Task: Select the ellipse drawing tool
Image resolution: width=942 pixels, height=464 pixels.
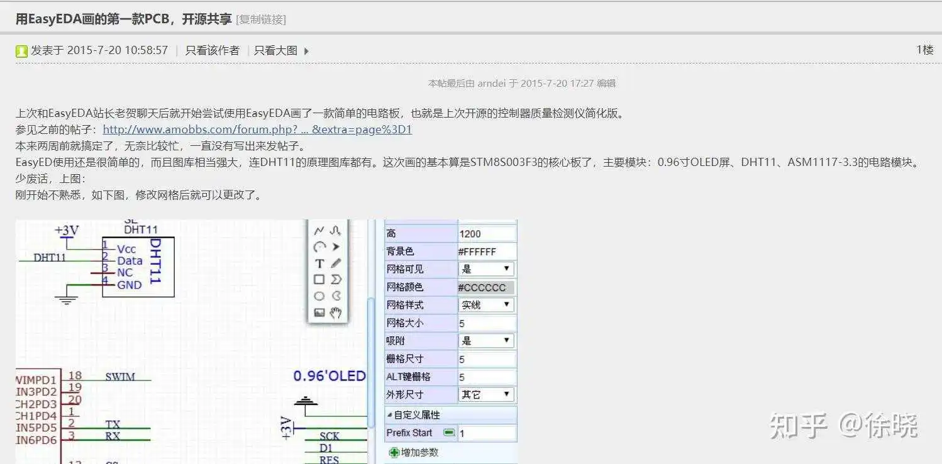Action: (x=319, y=296)
